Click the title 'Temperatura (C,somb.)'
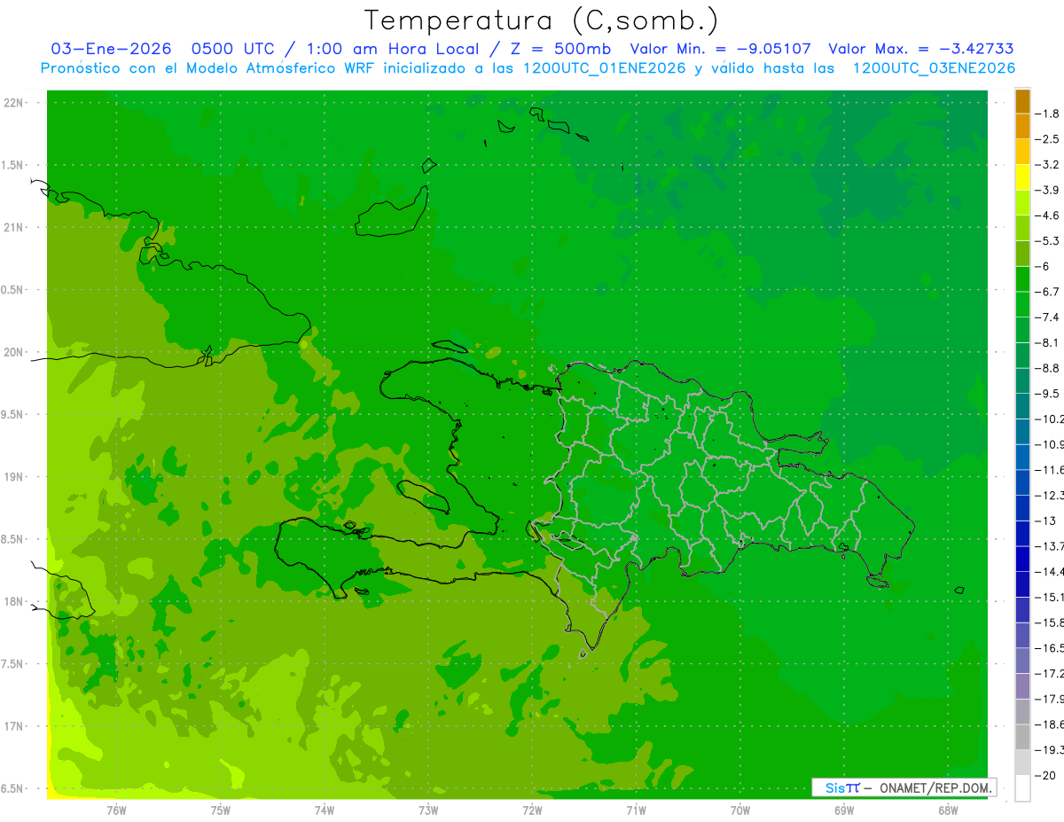The width and height of the screenshot is (1064, 822). 542,20
